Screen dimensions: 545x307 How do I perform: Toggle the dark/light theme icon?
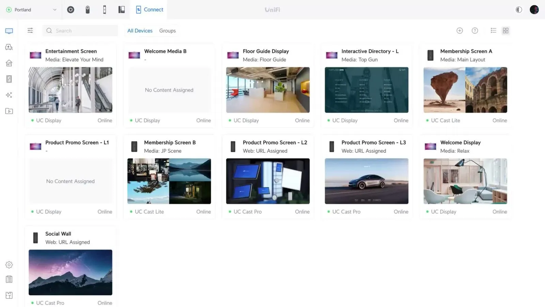pyautogui.click(x=519, y=10)
